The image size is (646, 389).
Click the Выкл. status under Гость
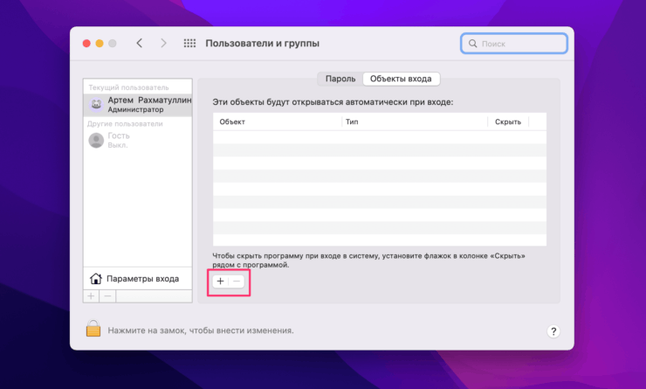pos(118,145)
